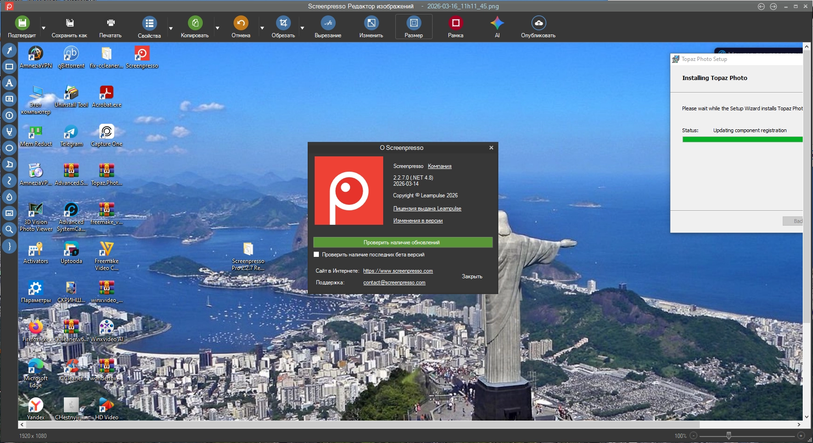Select the Arrow drawing tool in left sidebar
The height and width of the screenshot is (443, 813).
point(9,50)
